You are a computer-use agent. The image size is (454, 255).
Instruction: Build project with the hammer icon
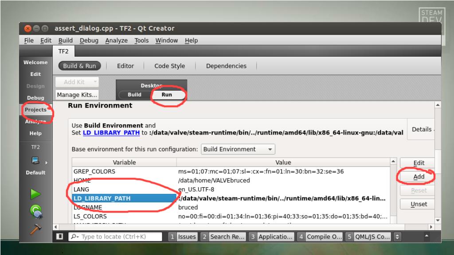point(35,229)
